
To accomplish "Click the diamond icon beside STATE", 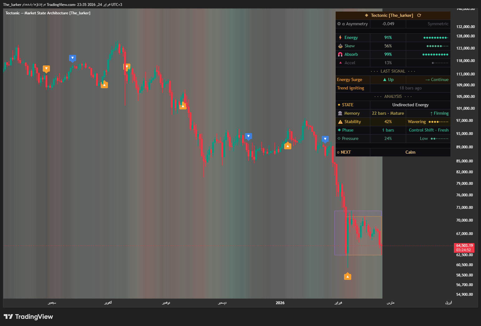I will point(339,105).
